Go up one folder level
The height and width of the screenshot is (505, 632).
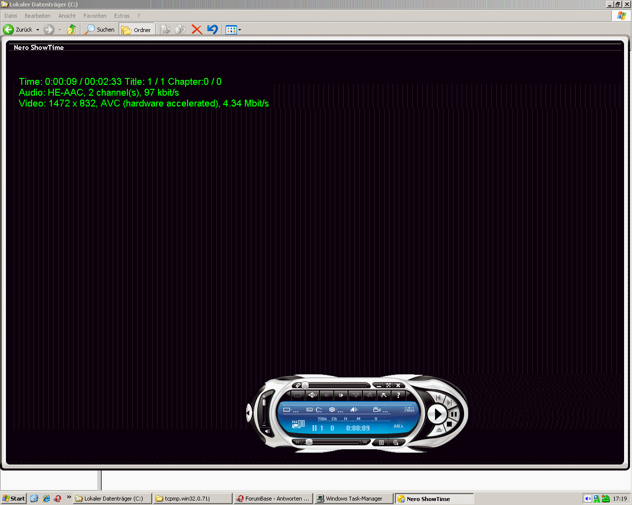[72, 30]
